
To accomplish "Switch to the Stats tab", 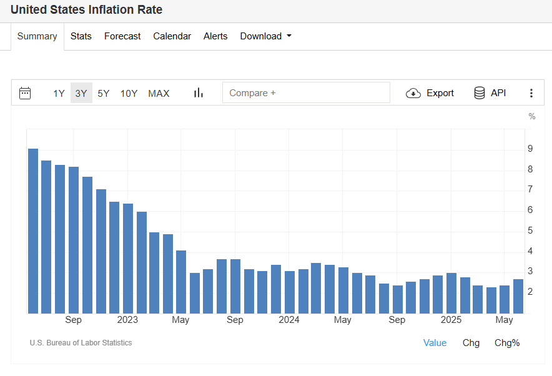I will pyautogui.click(x=81, y=36).
